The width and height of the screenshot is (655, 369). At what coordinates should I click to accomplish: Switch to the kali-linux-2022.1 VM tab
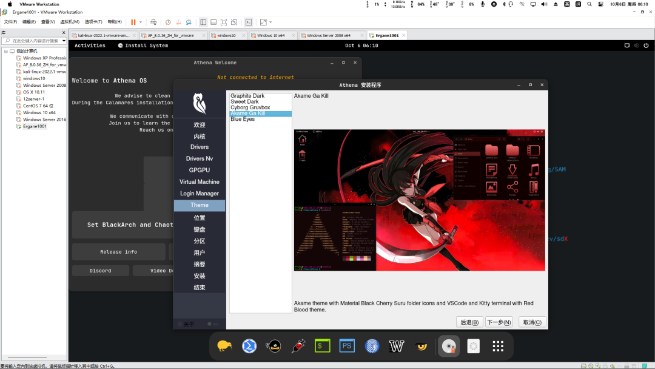tap(104, 36)
